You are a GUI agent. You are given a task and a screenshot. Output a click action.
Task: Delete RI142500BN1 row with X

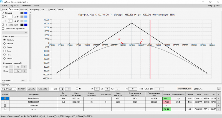coord(219,99)
